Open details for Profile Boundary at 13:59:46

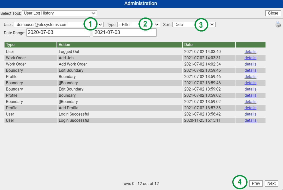[250, 77]
